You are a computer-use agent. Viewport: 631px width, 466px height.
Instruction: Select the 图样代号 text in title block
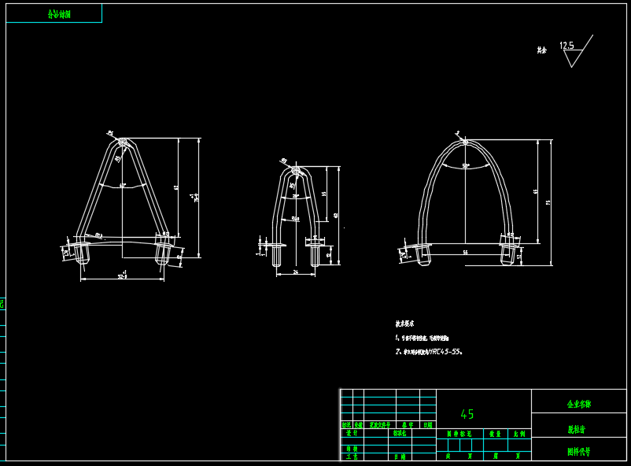click(579, 452)
